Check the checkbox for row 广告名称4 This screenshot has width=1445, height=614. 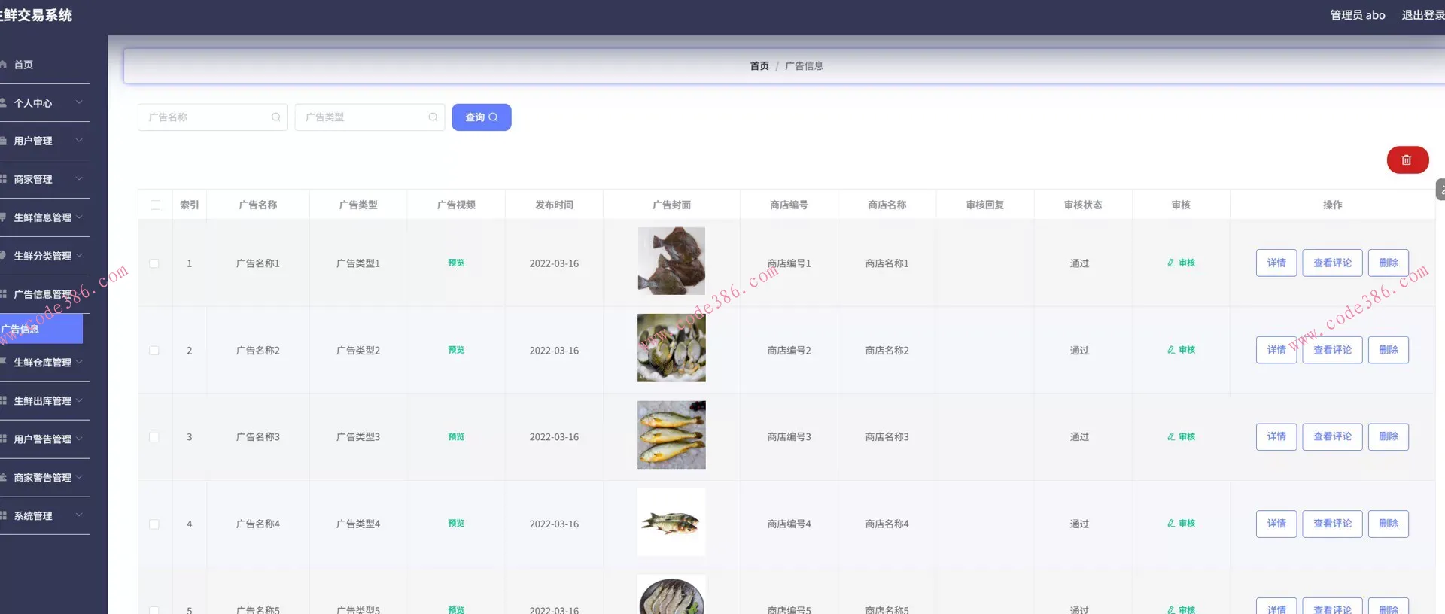(x=154, y=524)
